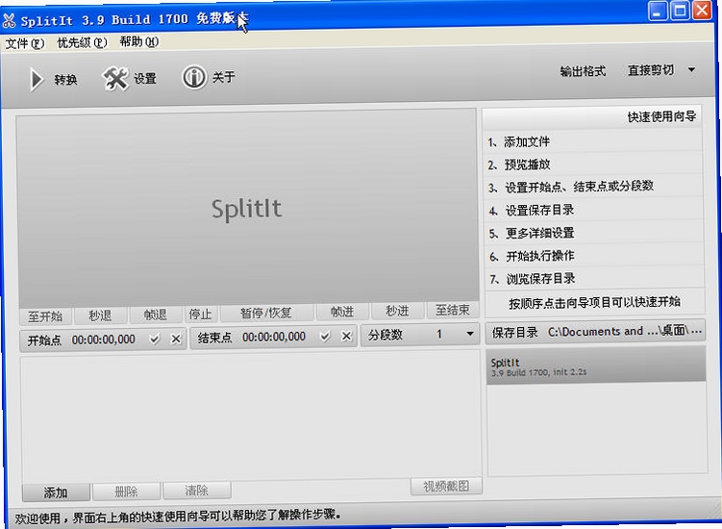The width and height of the screenshot is (722, 529).
Task: Click the 添加 button below file list
Action: coord(56,492)
